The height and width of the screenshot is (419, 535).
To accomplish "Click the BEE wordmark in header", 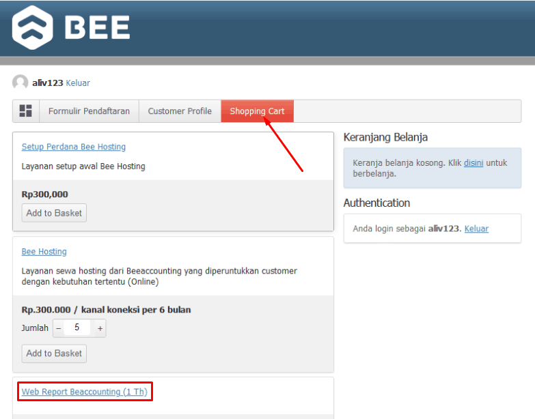I will click(x=97, y=28).
